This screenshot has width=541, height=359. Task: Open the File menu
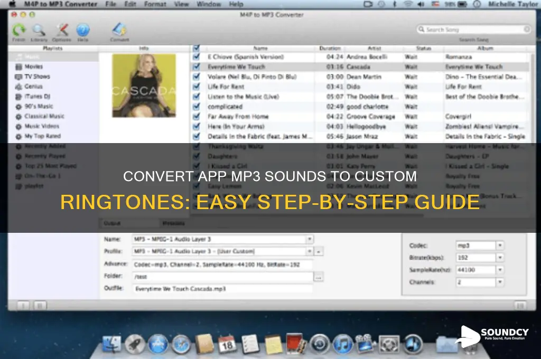tap(111, 4)
